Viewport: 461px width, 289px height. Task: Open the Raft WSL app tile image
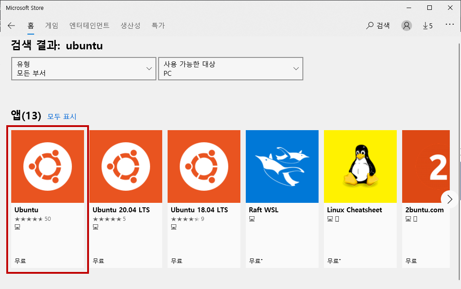(282, 166)
